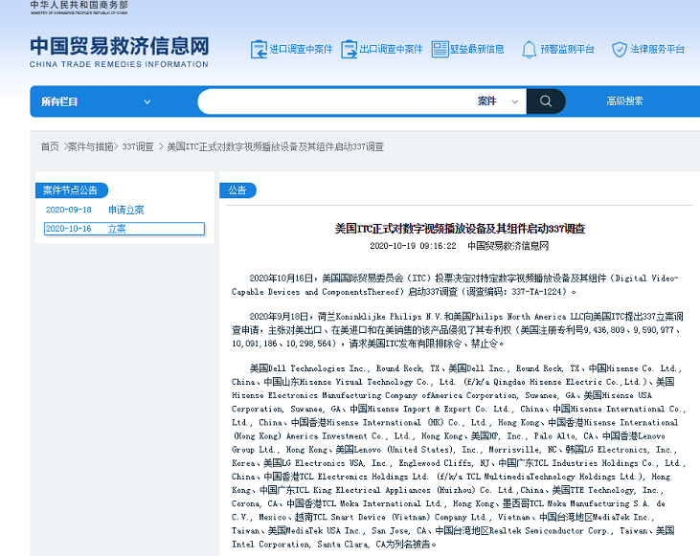Click the 公告 tab label
700x556 pixels.
tap(237, 190)
